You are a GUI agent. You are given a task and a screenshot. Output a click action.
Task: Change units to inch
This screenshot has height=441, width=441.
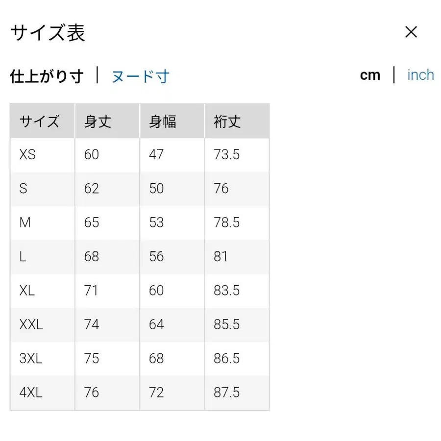coord(420,74)
